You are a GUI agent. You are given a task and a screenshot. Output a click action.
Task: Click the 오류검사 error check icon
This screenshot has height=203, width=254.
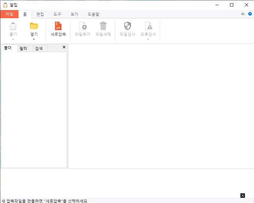coord(149,26)
